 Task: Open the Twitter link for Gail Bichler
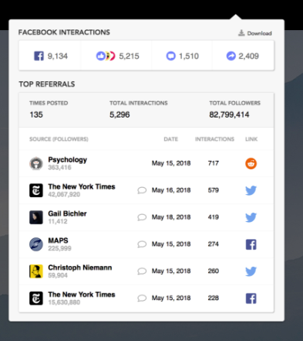(251, 217)
